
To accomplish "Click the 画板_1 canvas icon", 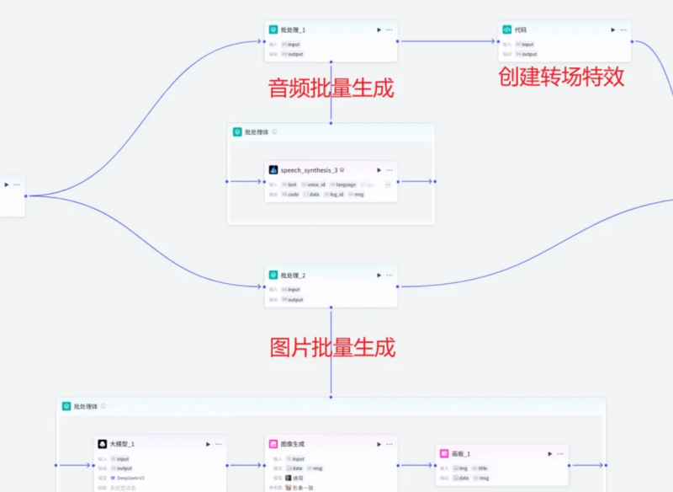I will [444, 453].
